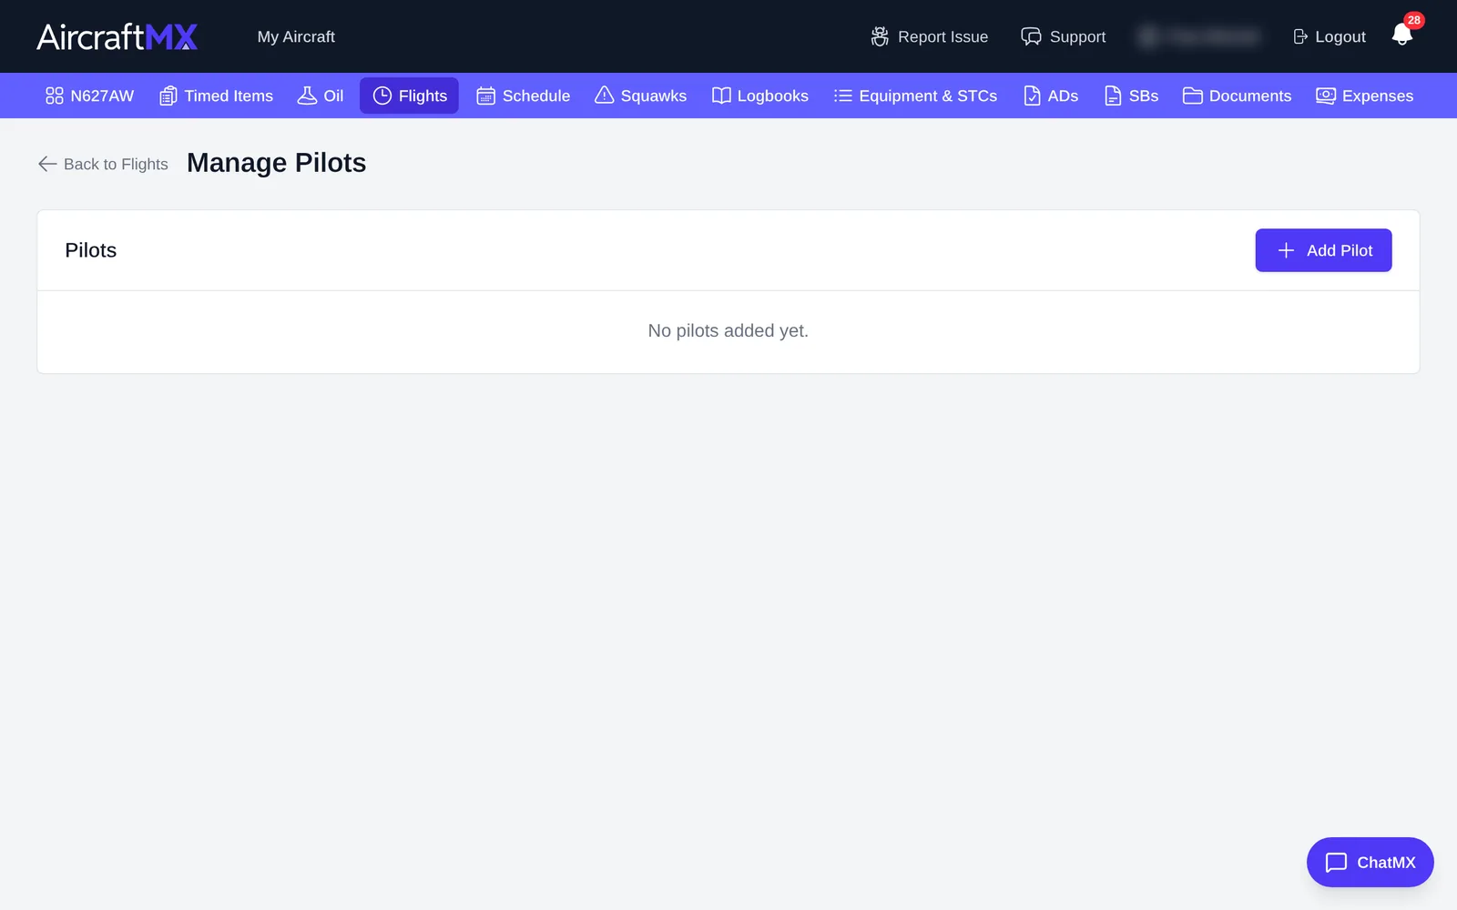Click the Expenses money icon
Viewport: 1457px width, 910px height.
coord(1326,96)
